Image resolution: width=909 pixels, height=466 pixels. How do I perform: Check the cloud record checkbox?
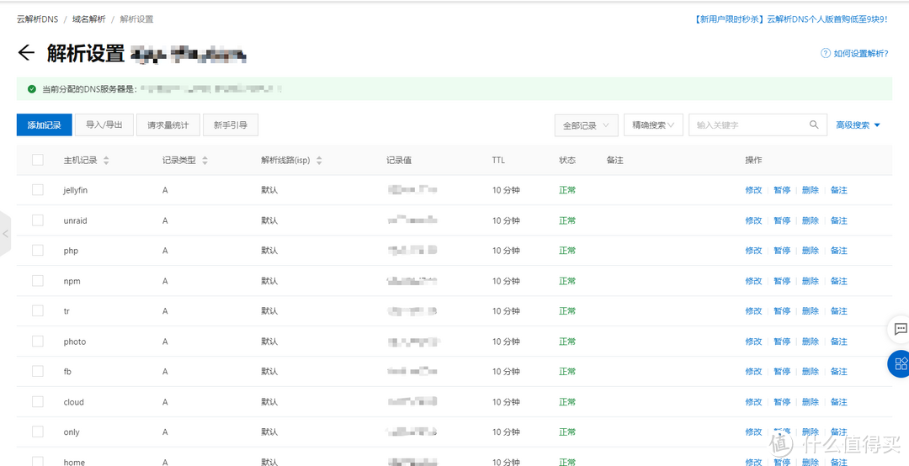point(38,402)
